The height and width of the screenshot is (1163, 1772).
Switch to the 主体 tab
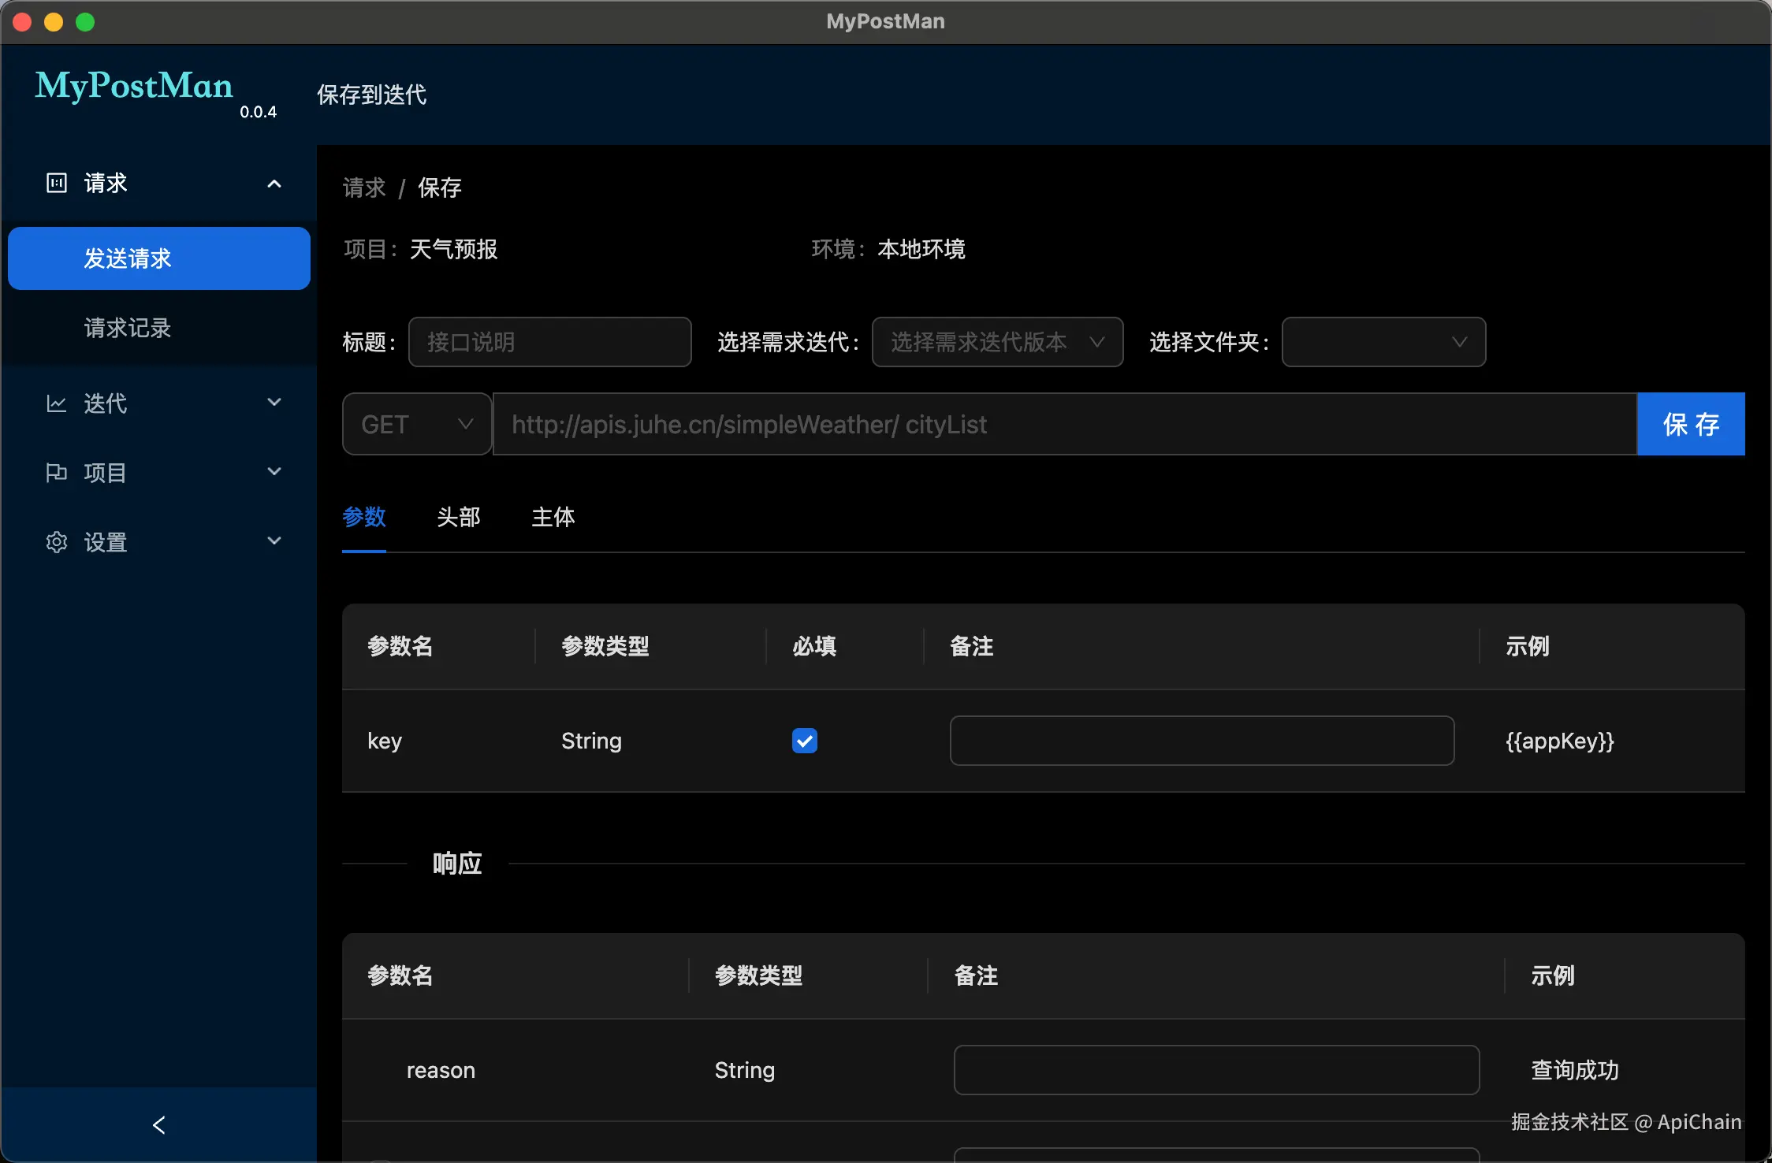point(553,517)
